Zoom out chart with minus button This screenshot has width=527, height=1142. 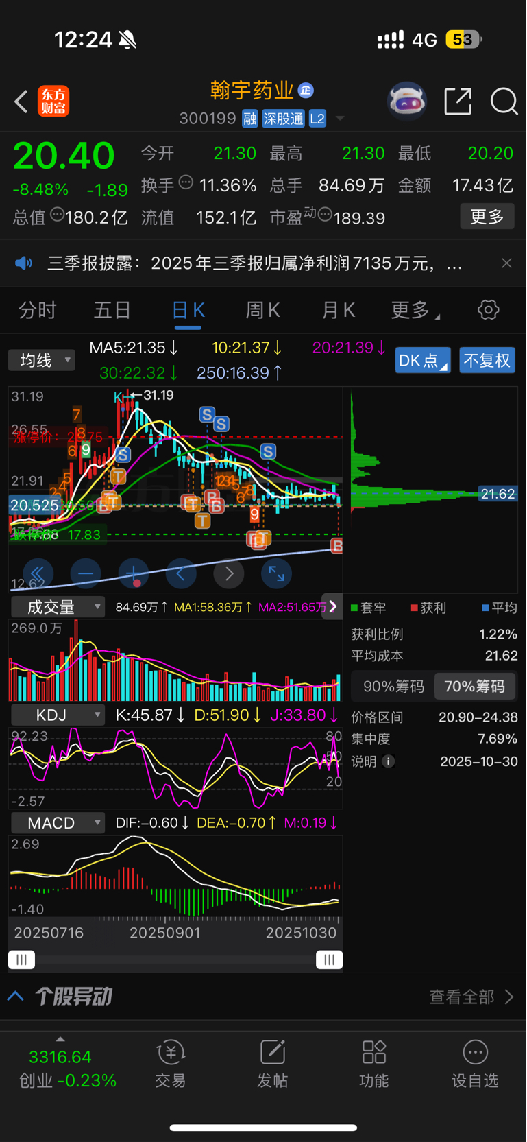[86, 573]
